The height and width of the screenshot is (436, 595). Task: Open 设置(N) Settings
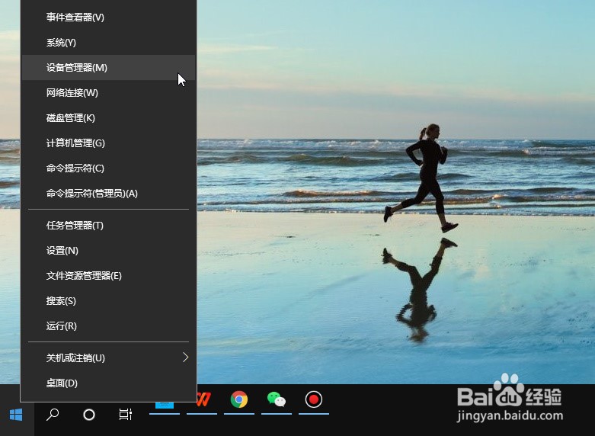108,250
